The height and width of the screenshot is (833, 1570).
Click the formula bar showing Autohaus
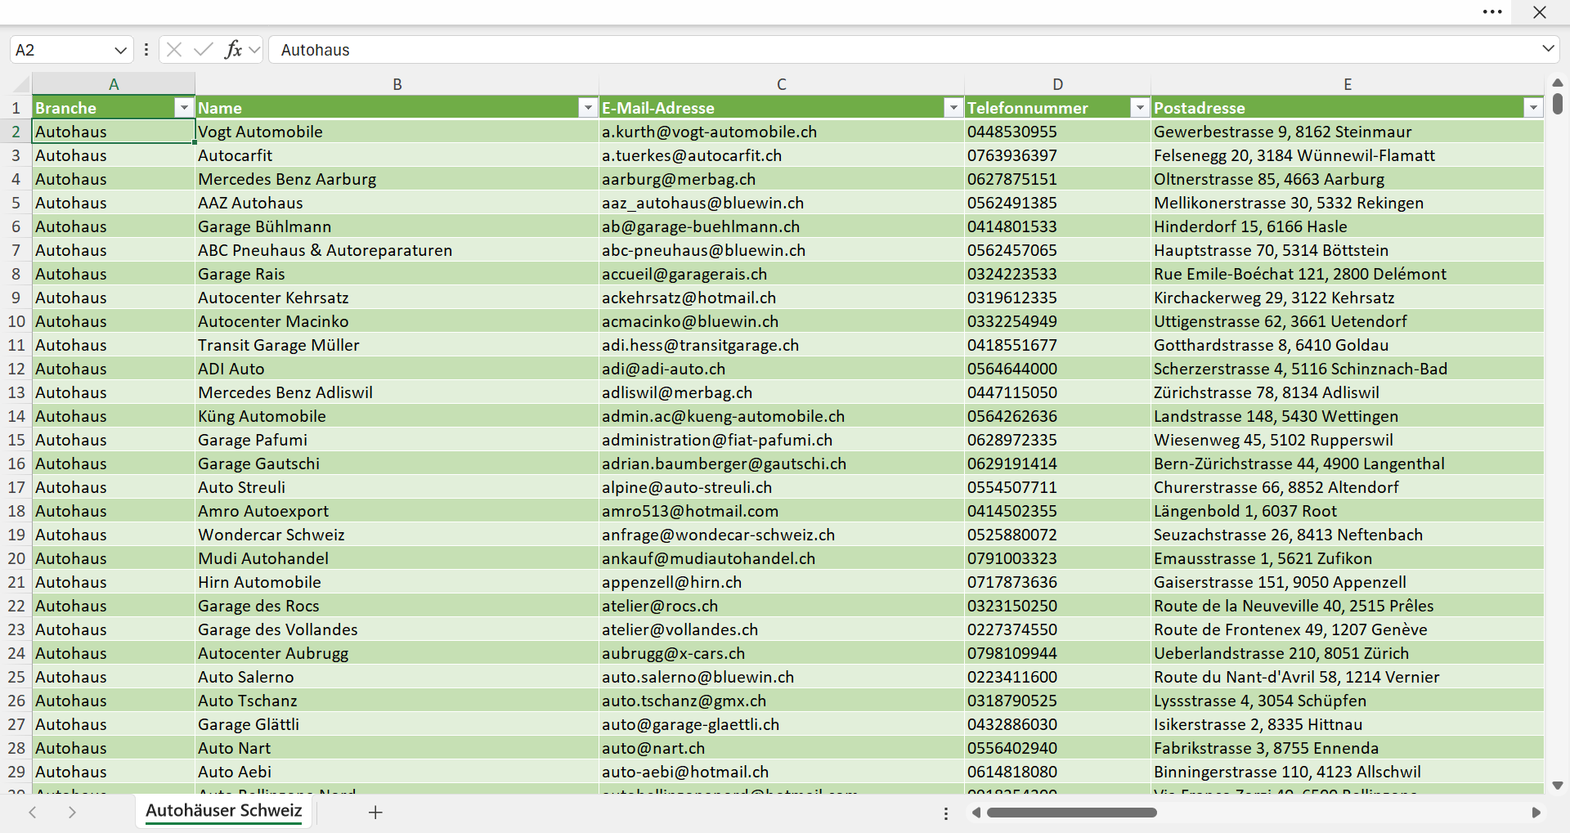pos(904,50)
